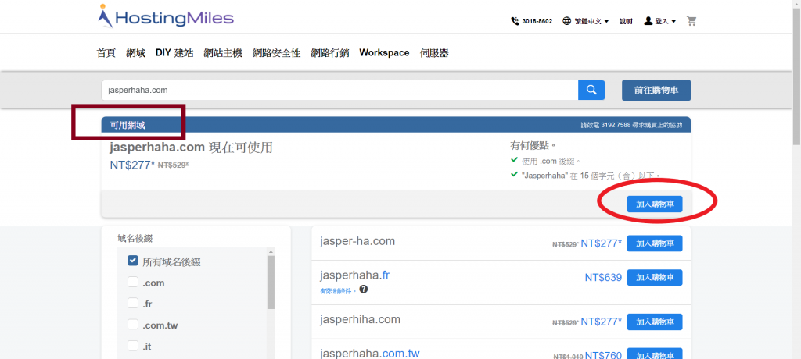Viewport: 801px width, 359px height.
Task: Go to HostingMiles logo home
Action: 166,17
